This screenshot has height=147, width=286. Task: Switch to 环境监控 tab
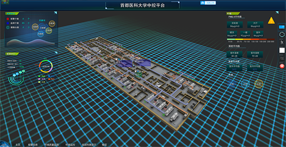pos(70,144)
